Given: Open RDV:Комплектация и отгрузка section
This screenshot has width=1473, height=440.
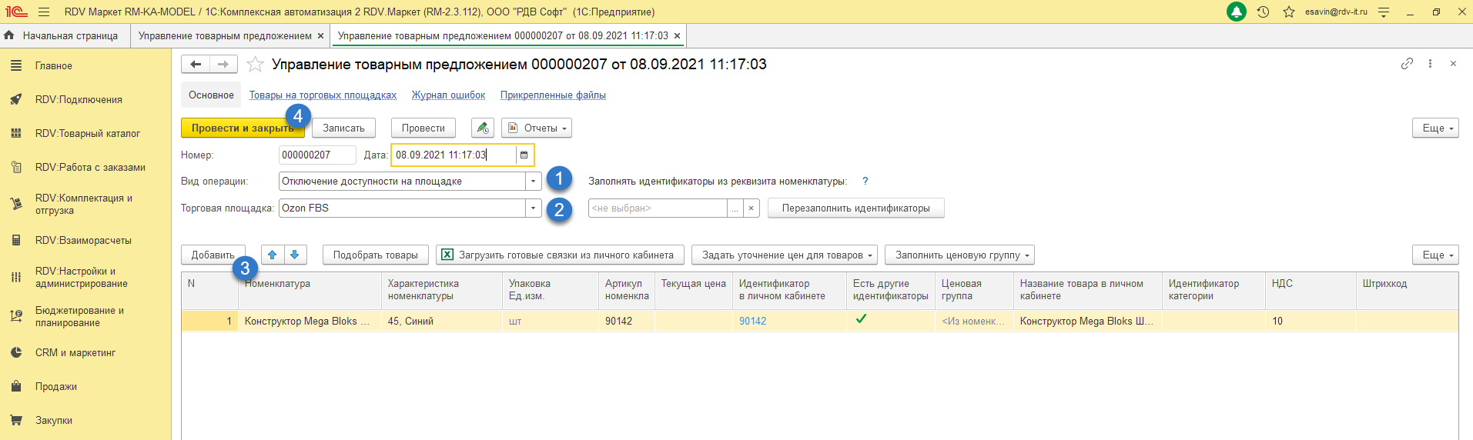Looking at the screenshot, I should pyautogui.click(x=85, y=204).
